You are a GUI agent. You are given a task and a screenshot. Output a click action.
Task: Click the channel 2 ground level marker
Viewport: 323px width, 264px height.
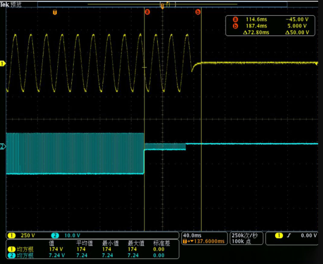tap(3, 147)
